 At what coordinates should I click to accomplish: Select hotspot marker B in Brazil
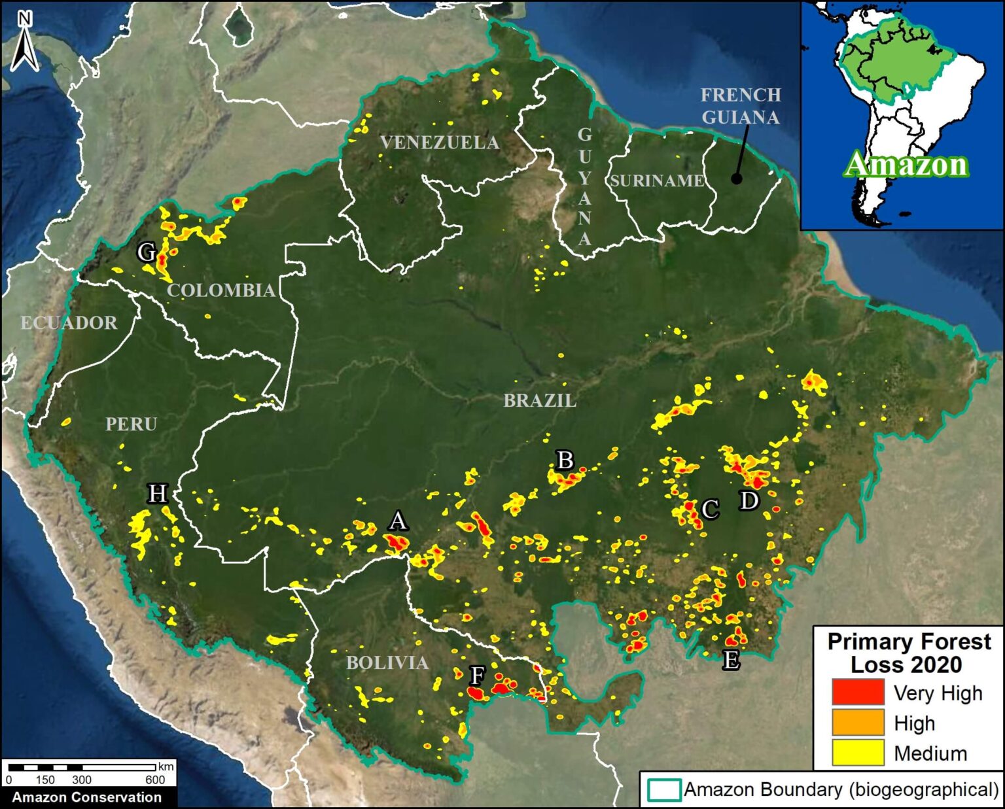point(564,460)
